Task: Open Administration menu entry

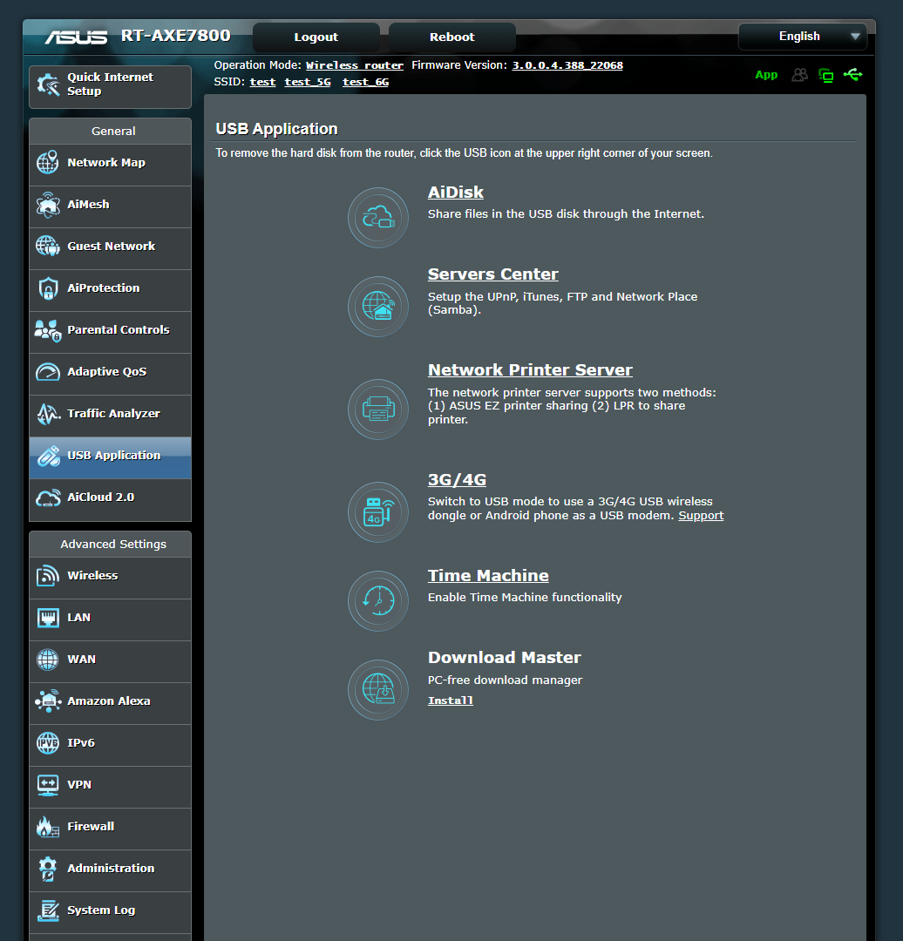Action: pyautogui.click(x=111, y=869)
